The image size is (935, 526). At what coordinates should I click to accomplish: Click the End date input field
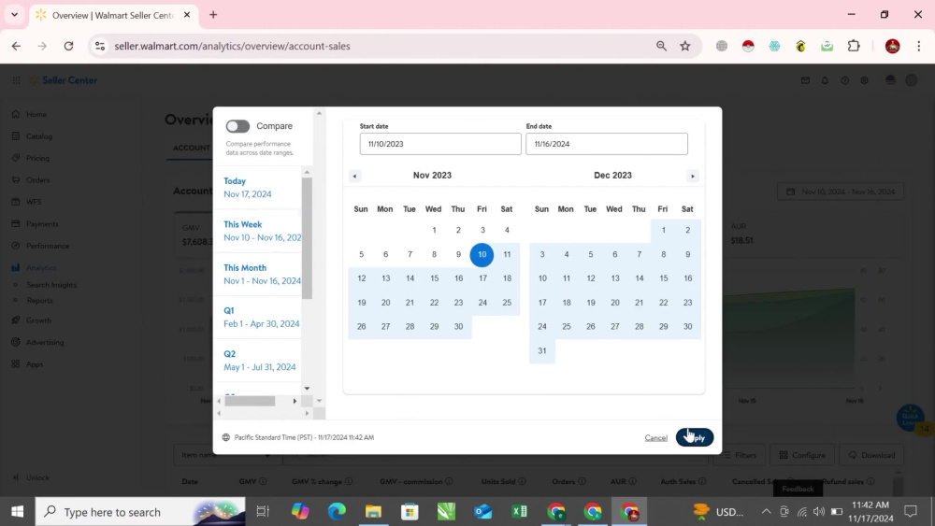pos(607,144)
